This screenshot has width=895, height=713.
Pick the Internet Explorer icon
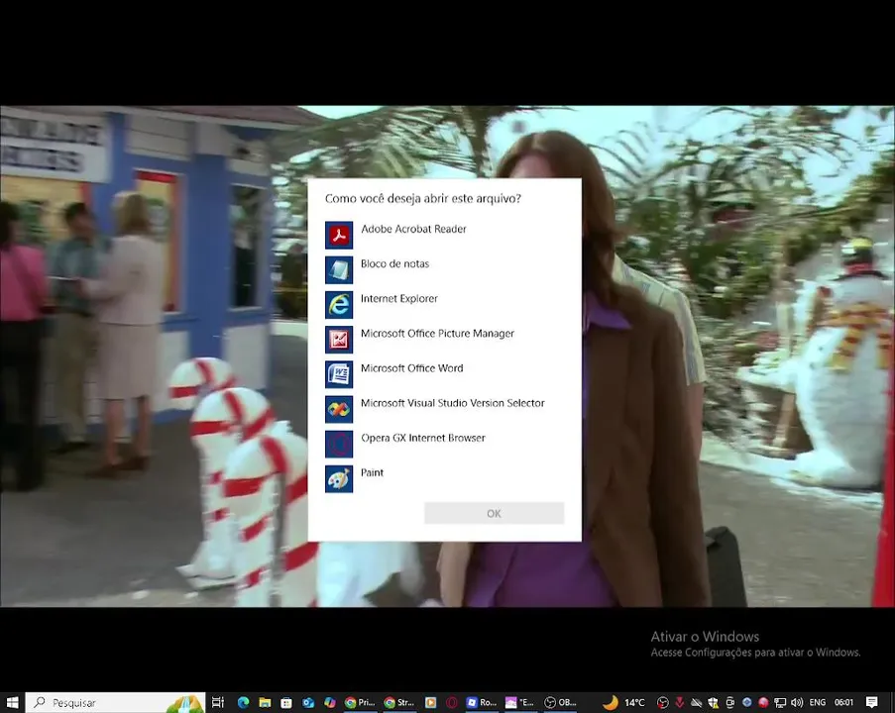tap(339, 305)
